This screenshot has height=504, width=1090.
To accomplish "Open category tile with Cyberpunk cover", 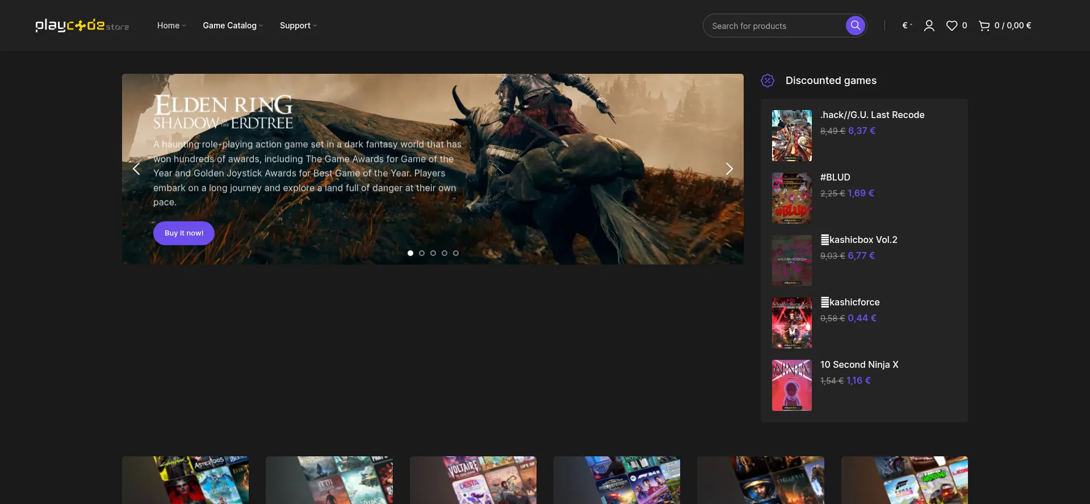I will coord(185,480).
